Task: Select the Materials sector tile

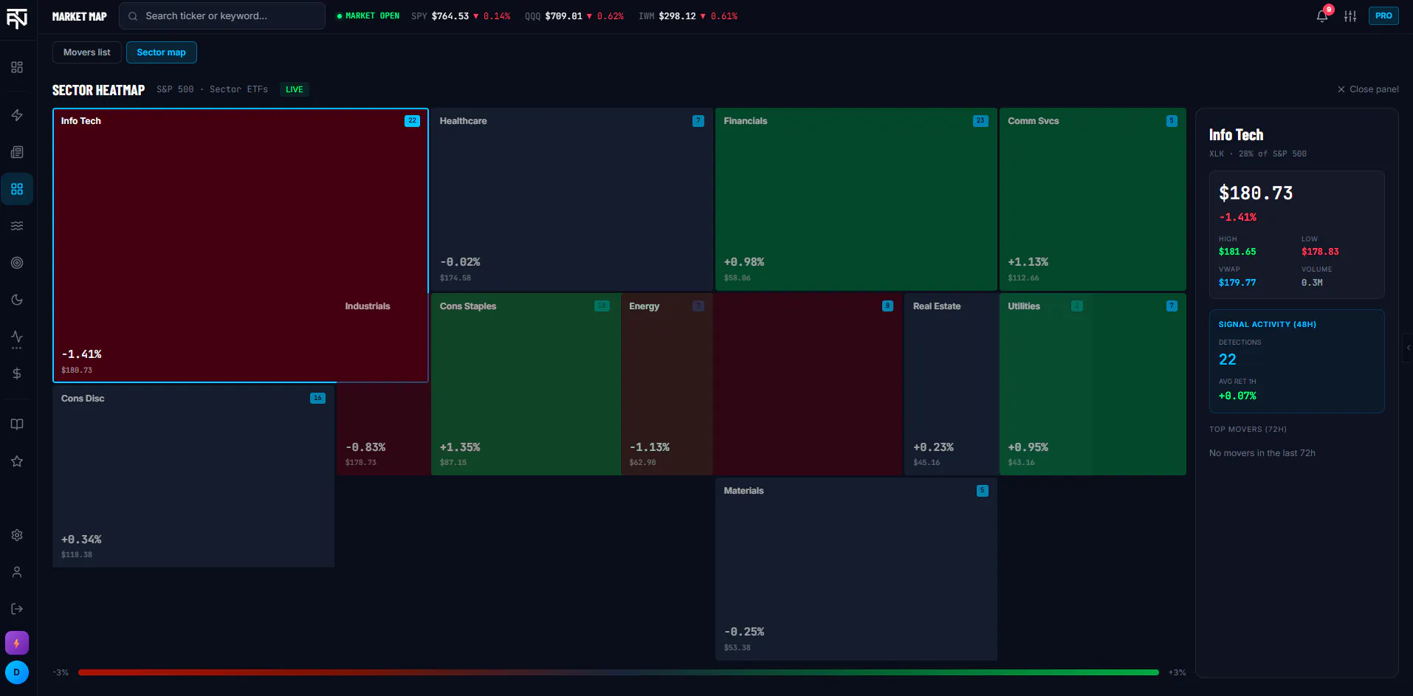Action: (856, 568)
